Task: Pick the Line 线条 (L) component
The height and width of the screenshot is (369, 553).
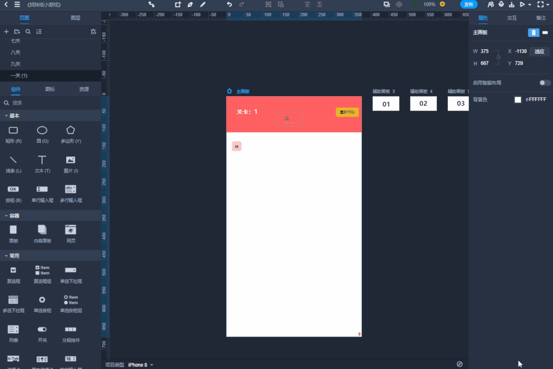Action: [13, 164]
